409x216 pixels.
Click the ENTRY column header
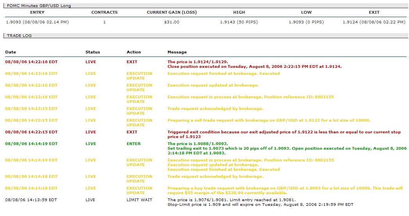point(37,12)
